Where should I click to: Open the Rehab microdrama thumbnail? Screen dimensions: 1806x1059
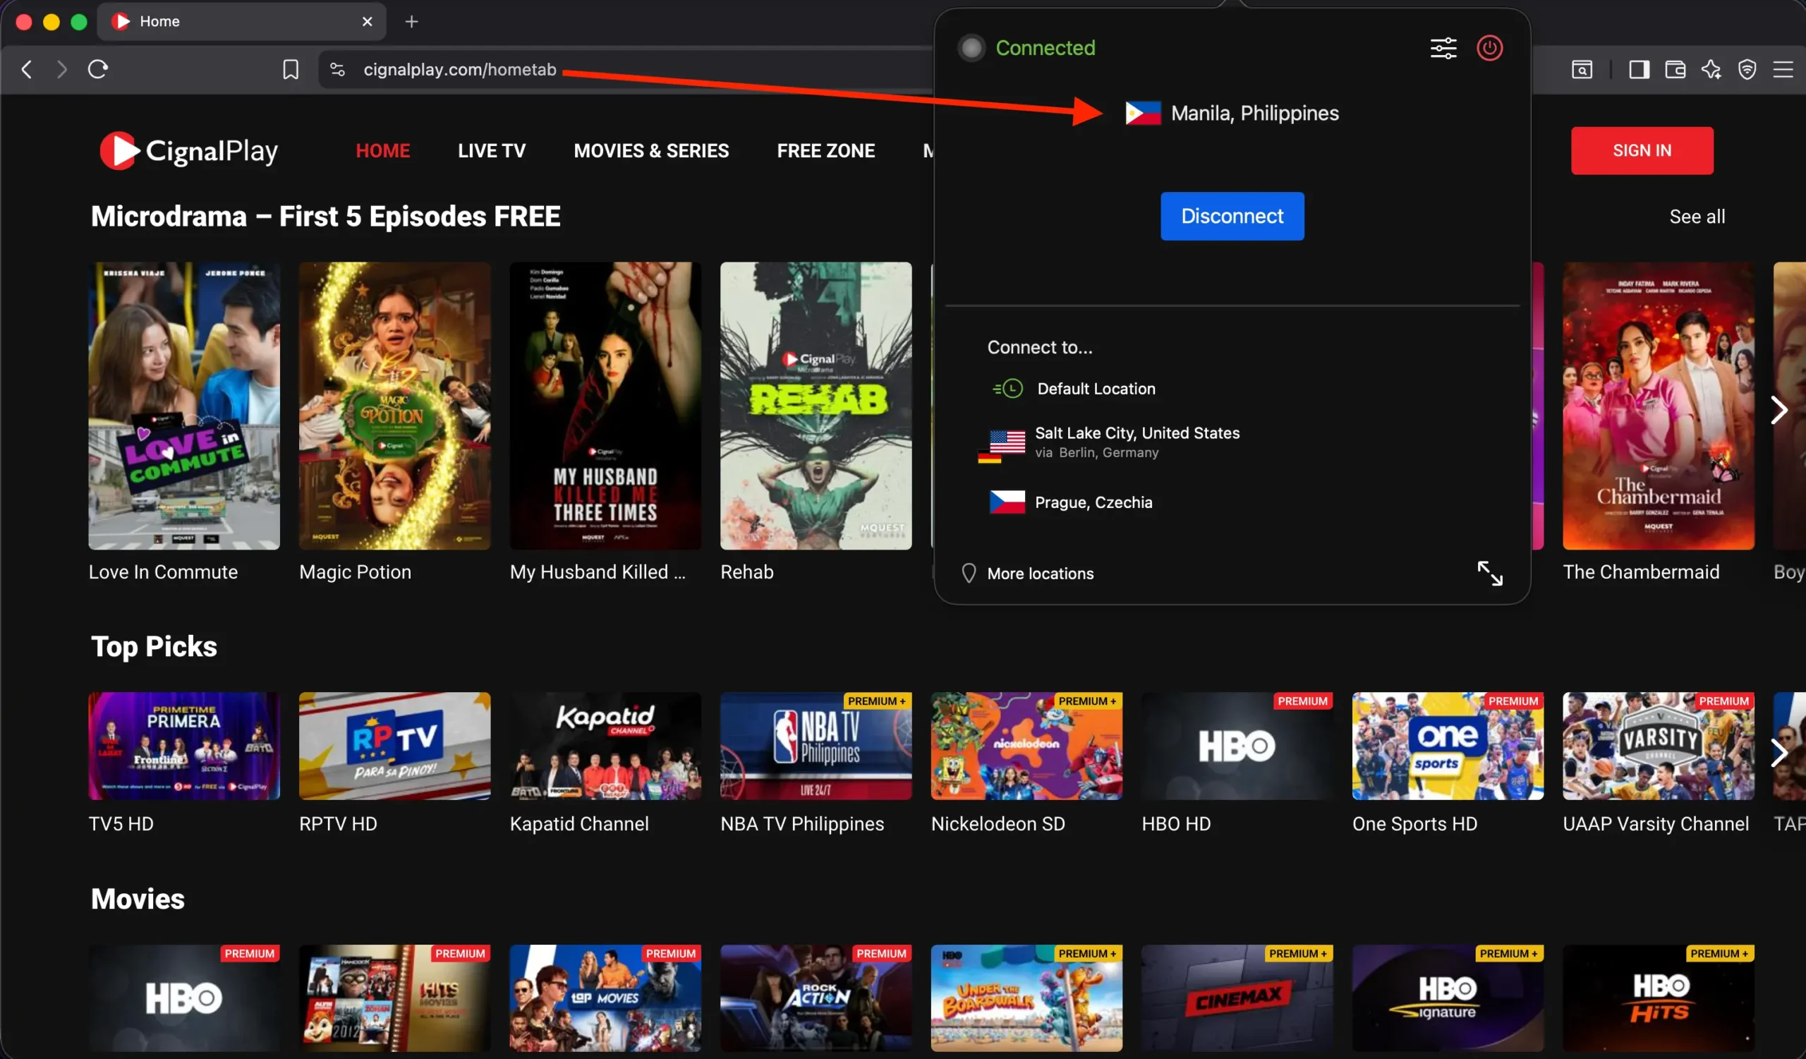pos(816,406)
